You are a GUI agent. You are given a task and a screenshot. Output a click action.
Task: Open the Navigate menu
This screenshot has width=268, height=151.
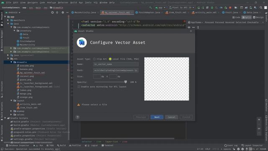pos(33,3)
